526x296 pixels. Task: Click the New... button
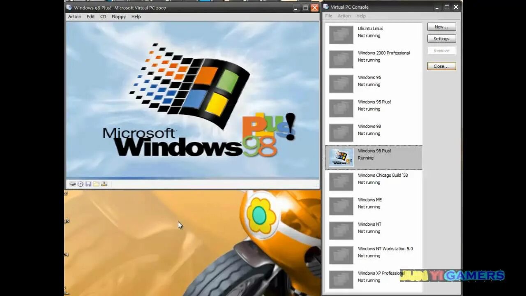(x=441, y=27)
